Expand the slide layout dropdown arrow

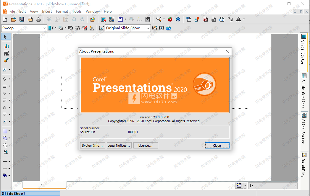(x=125, y=19)
